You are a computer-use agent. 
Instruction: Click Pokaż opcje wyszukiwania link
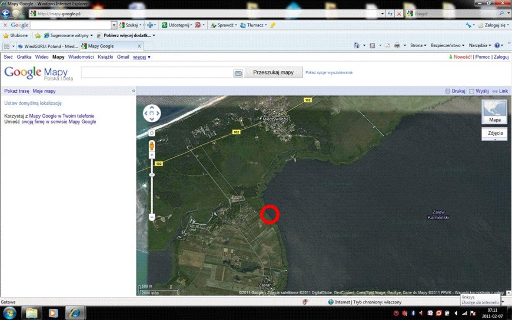coord(329,72)
